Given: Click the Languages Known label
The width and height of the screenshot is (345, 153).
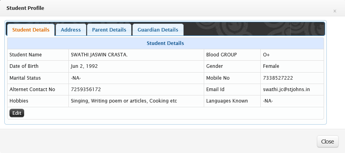Looking at the screenshot, I should 227,101.
